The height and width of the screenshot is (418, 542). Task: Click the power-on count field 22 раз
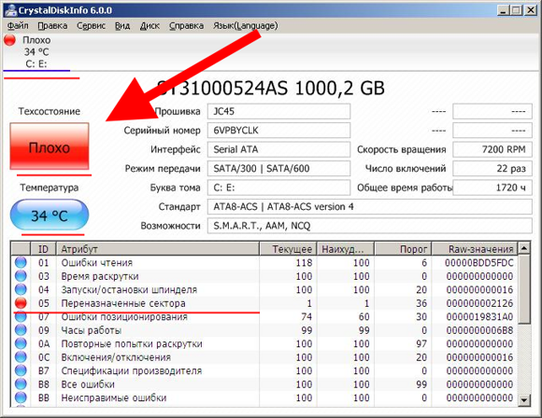coord(492,169)
